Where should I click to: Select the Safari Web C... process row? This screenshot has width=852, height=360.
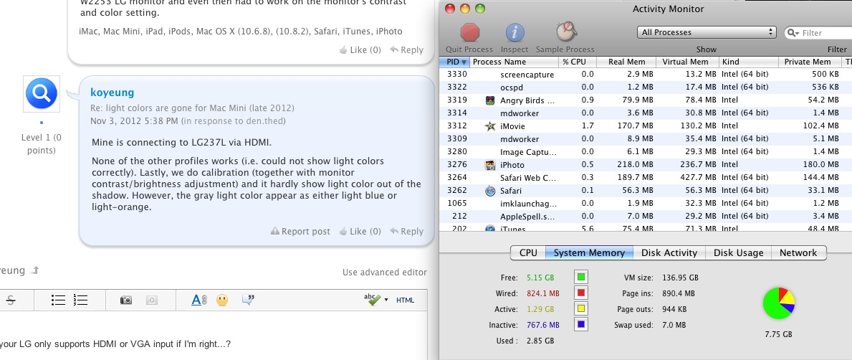click(646, 178)
